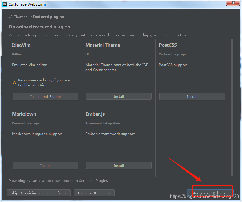Image resolution: width=242 pixels, height=202 pixels.
Task: Click 'Markdown language support' description
Action: coord(37,134)
